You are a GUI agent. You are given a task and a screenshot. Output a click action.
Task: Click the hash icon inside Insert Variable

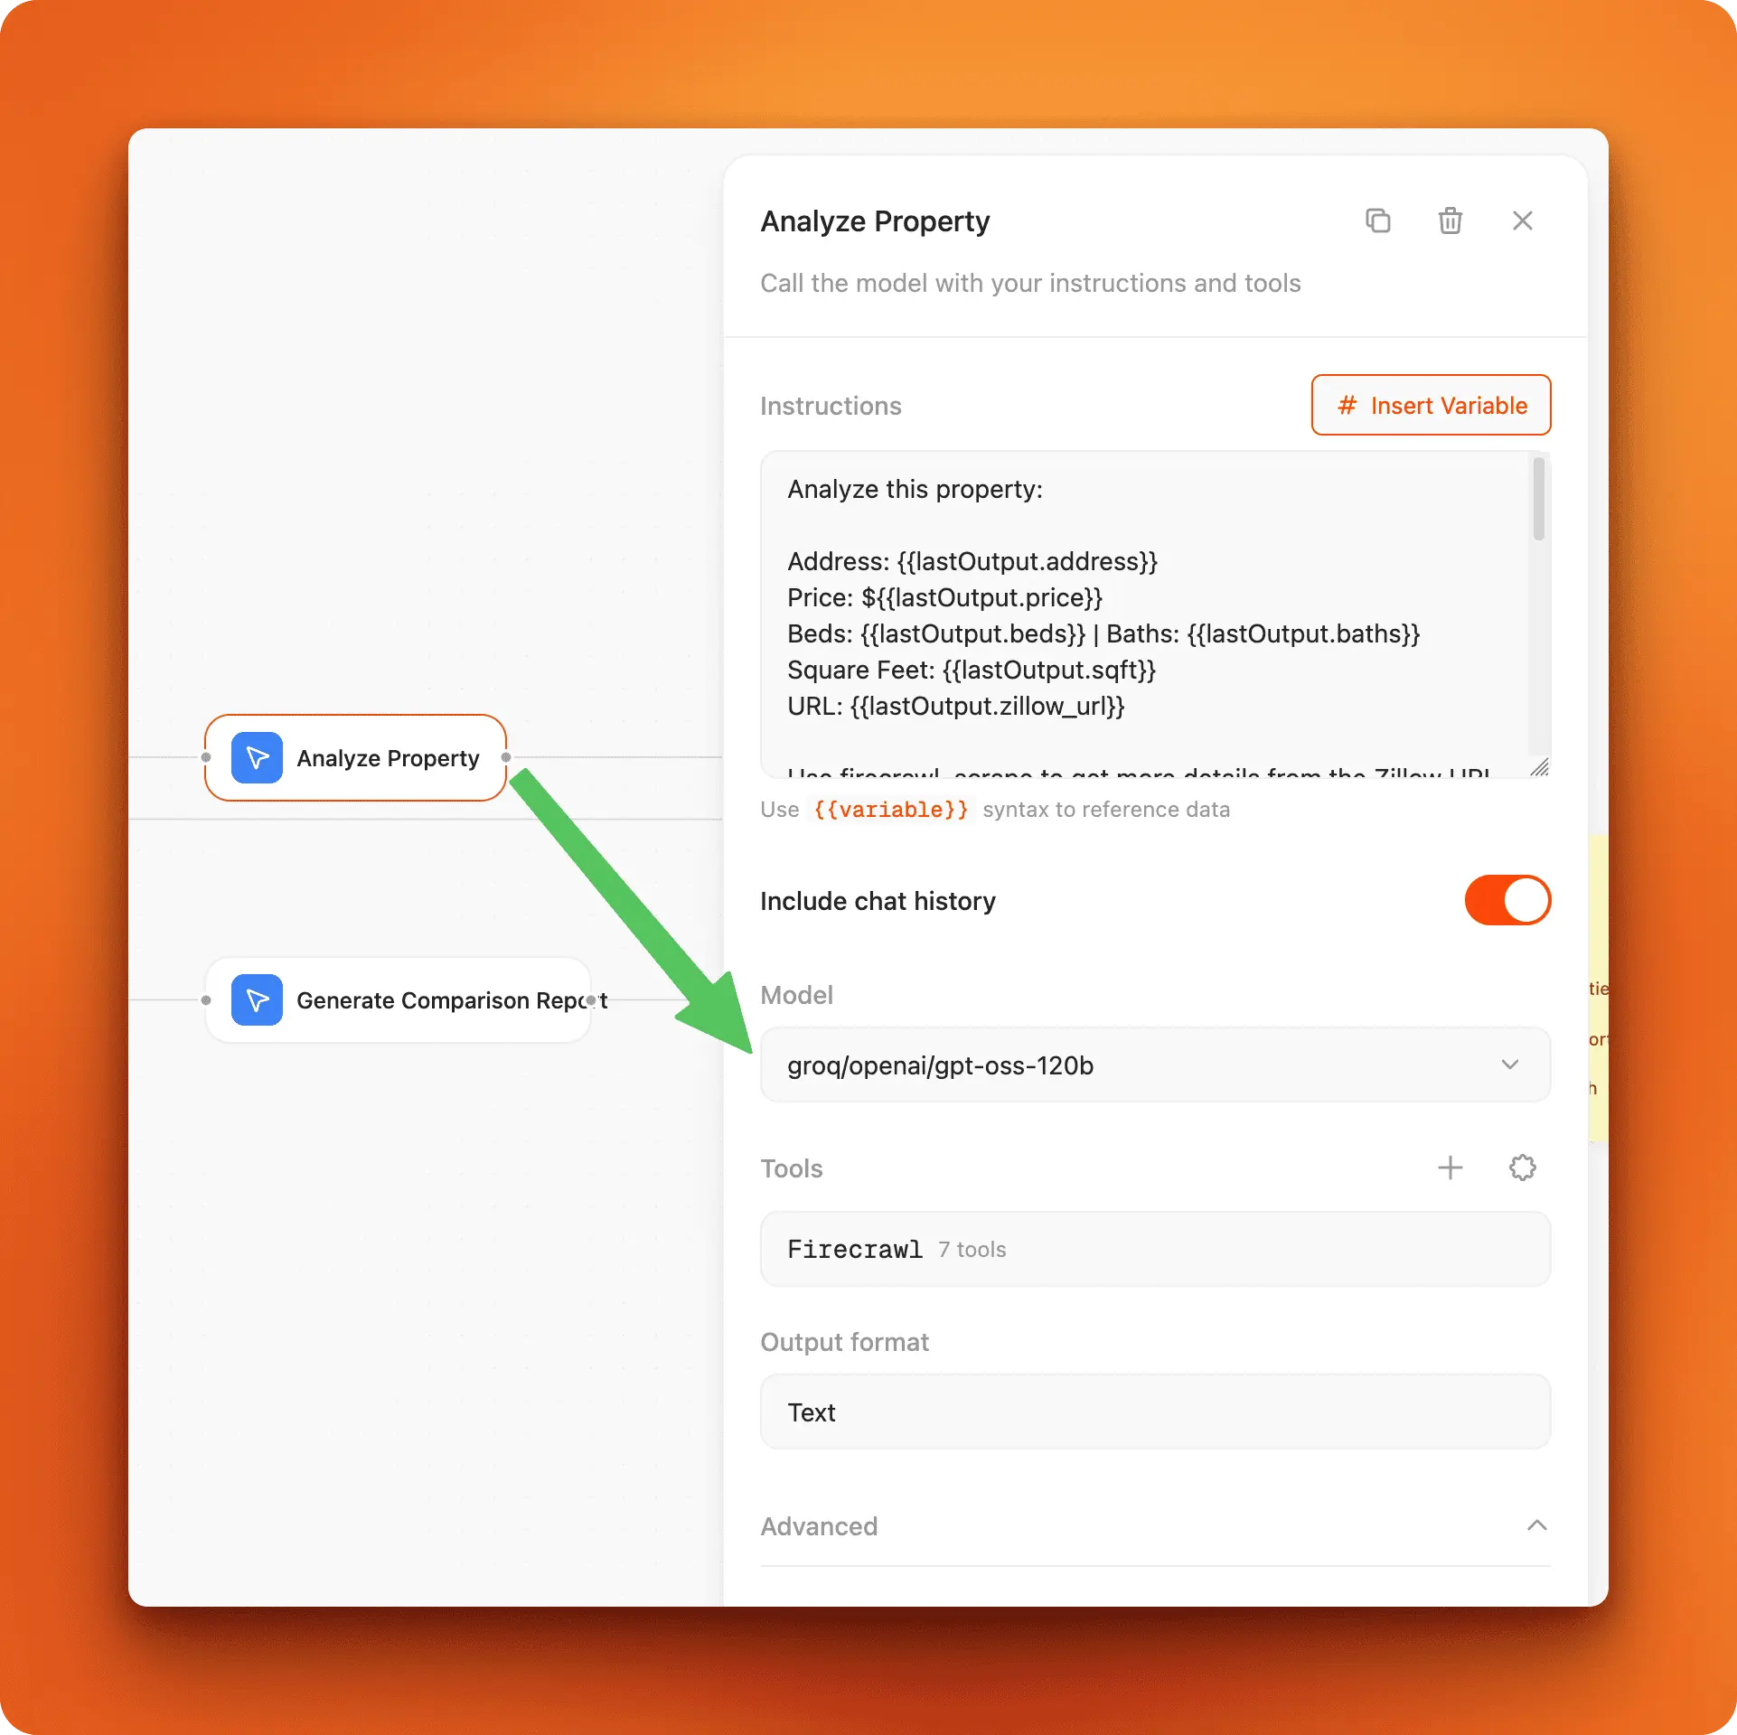pos(1347,405)
